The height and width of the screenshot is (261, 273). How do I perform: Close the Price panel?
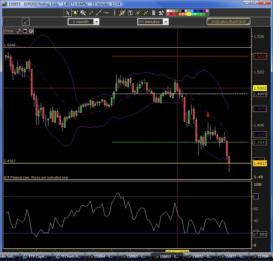(31, 31)
